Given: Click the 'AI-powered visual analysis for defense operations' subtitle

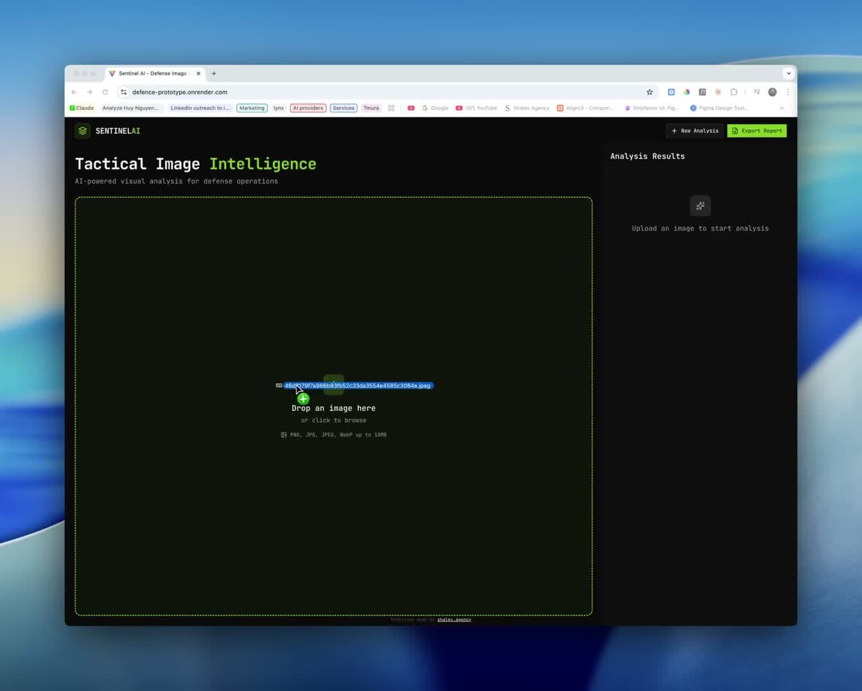Looking at the screenshot, I should 176,181.
